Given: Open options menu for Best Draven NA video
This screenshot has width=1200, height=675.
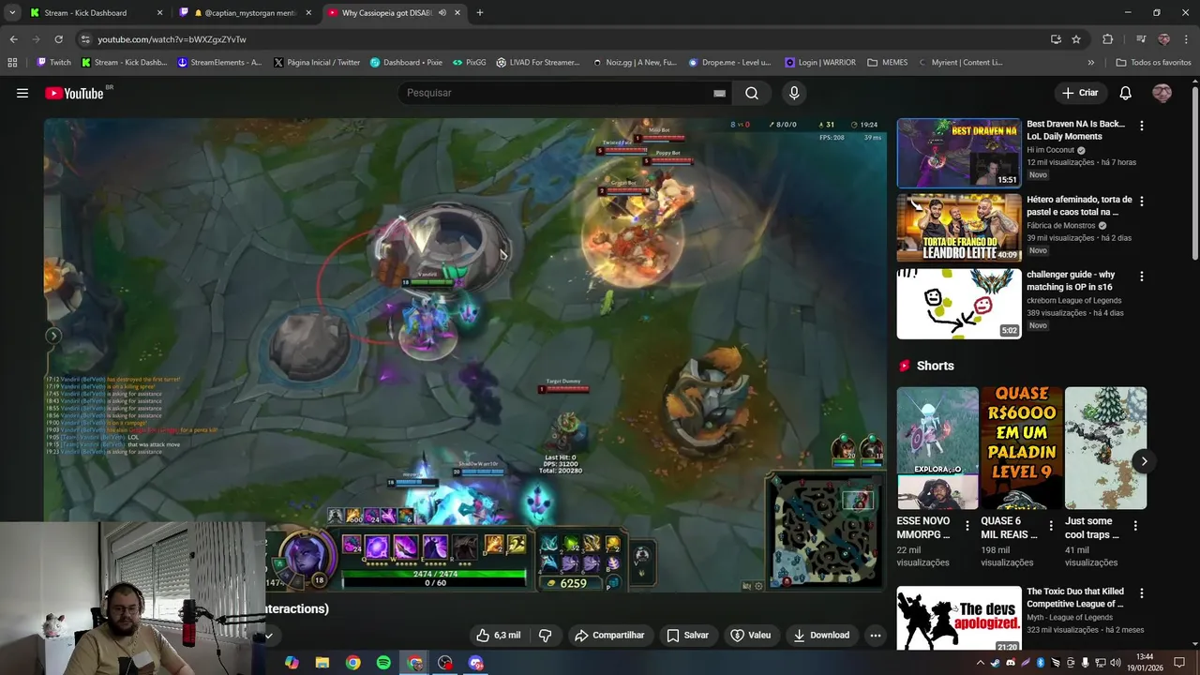Looking at the screenshot, I should point(1141,126).
